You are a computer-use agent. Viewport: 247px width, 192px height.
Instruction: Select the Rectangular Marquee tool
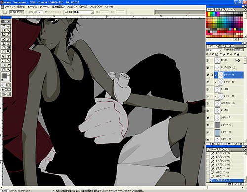click(x=3, y=26)
